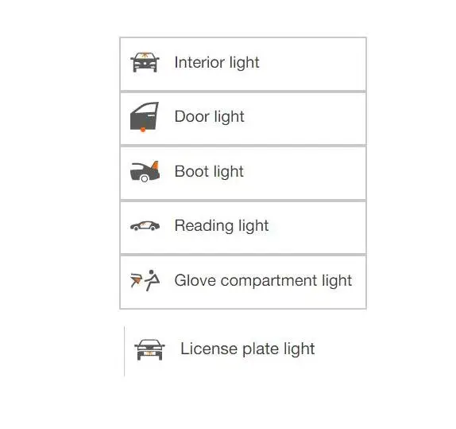The height and width of the screenshot is (429, 456).
Task: Select the "License plate light" text label
Action: click(x=248, y=349)
